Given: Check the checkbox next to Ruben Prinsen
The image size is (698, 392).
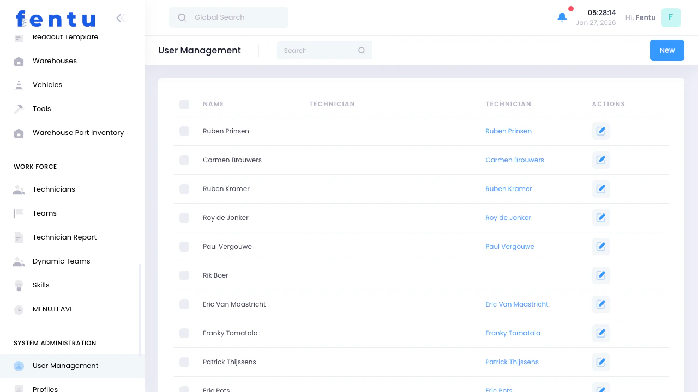Looking at the screenshot, I should point(184,131).
